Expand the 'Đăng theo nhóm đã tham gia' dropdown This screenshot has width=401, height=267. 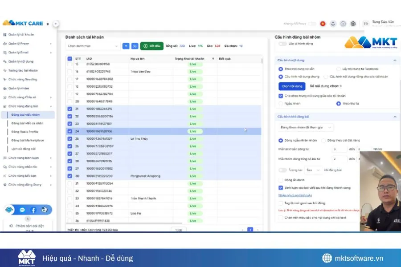click(x=307, y=128)
